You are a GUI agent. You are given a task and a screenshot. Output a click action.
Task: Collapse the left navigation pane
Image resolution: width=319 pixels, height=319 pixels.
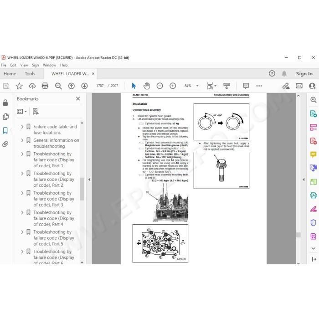pyautogui.click(x=89, y=180)
